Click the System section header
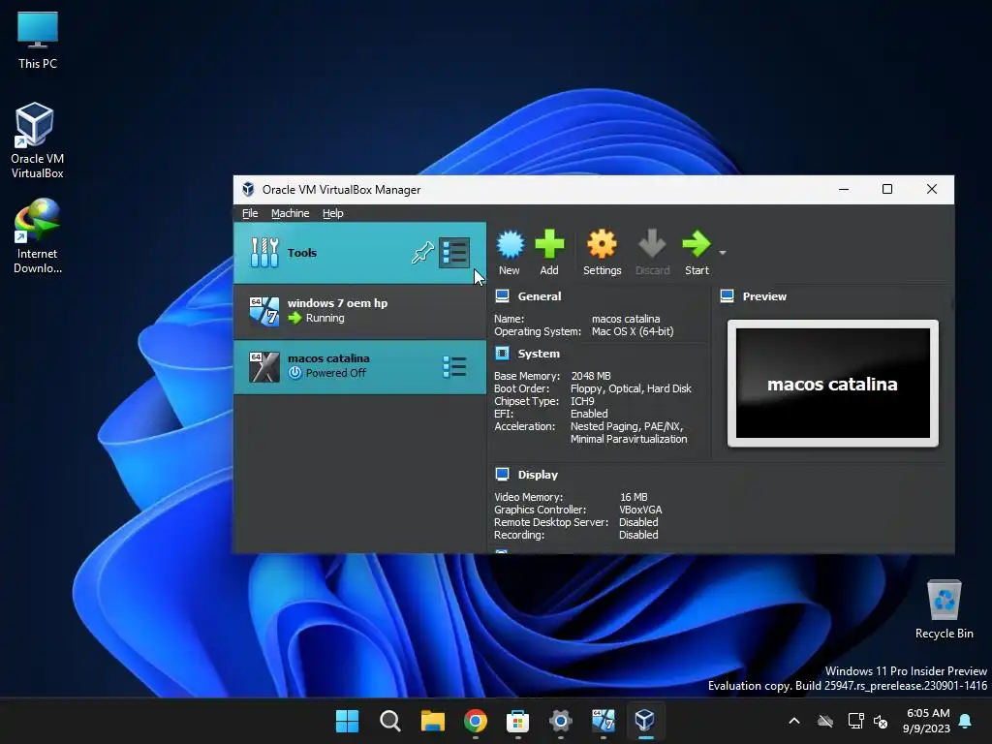The height and width of the screenshot is (744, 992). click(x=539, y=354)
